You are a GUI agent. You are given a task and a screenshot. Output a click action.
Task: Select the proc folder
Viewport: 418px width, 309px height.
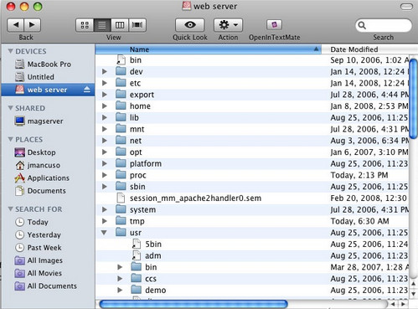[252, 175]
